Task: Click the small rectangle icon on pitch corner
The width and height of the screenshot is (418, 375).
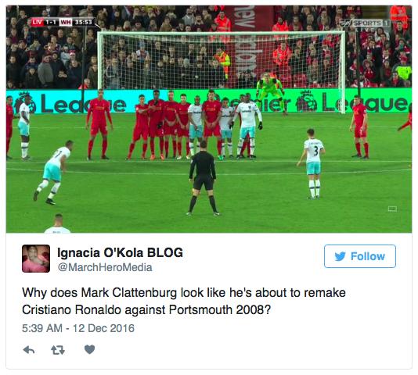Action: click(x=392, y=209)
